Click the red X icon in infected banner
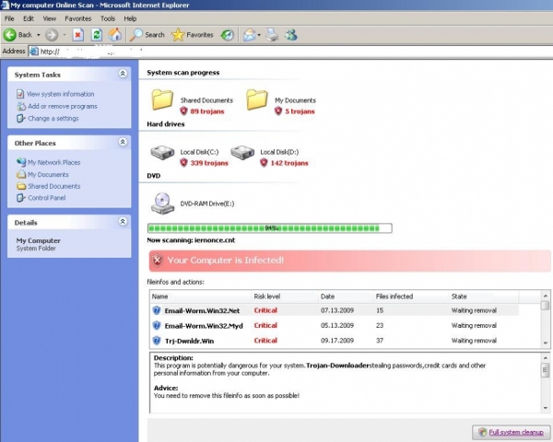The height and width of the screenshot is (442, 553). coord(158,261)
